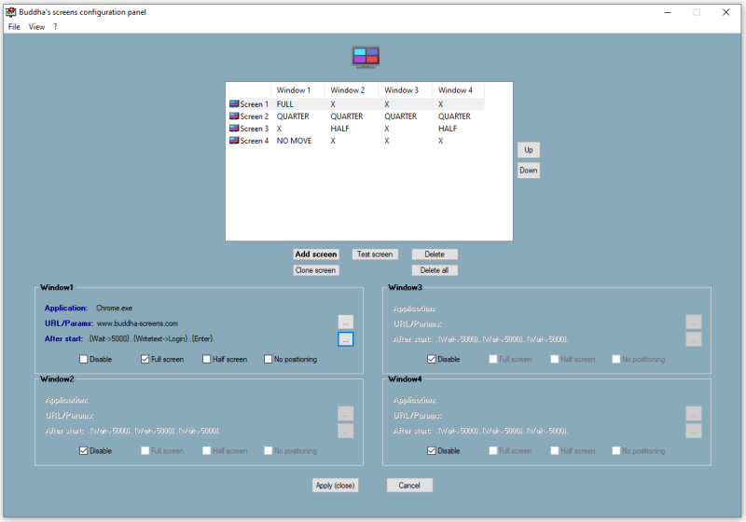Open the ? help menu
The height and width of the screenshot is (522, 746).
55,27
